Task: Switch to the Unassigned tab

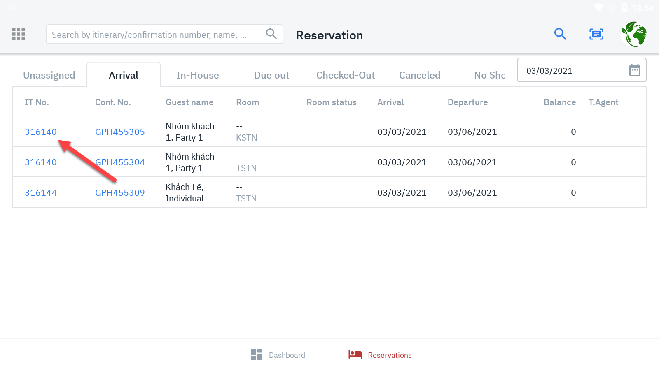Action: pyautogui.click(x=49, y=75)
